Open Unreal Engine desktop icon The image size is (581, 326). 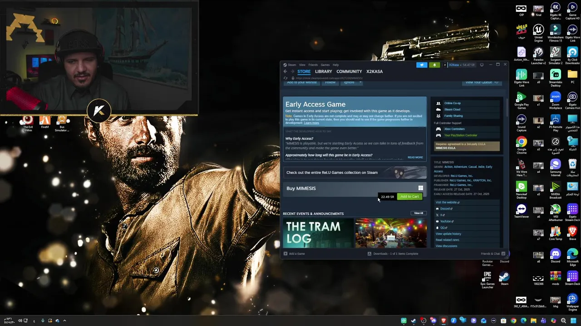point(538,33)
